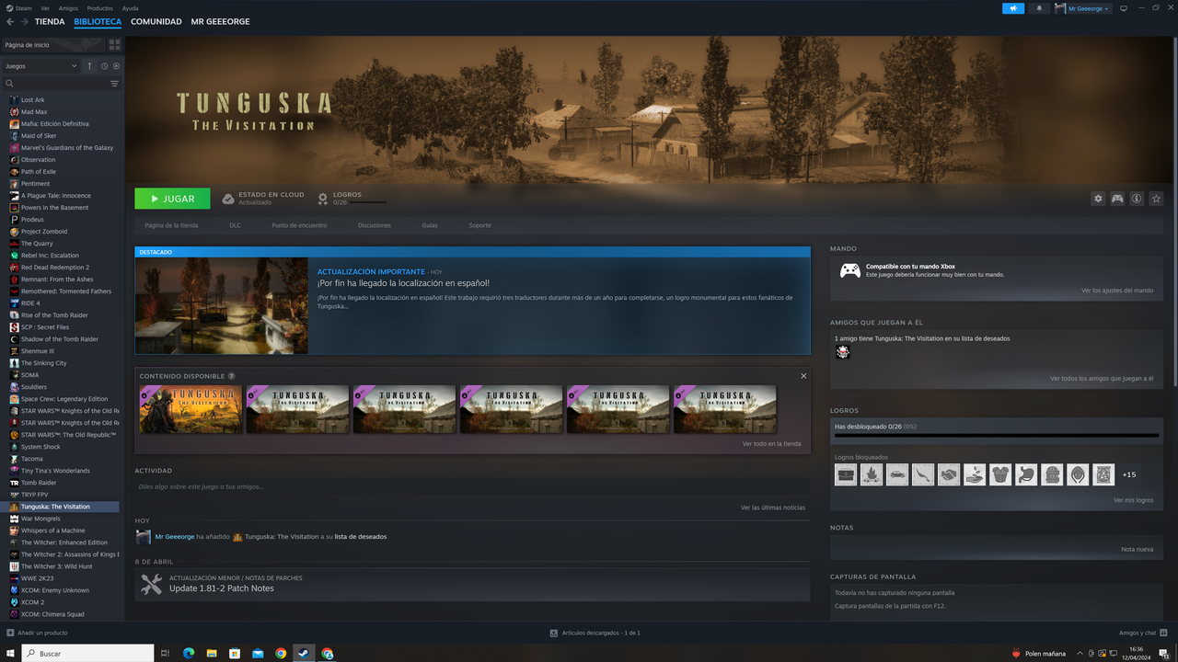1178x662 pixels.
Task: Click Contenido Disponible help question icon
Action: [x=231, y=376]
